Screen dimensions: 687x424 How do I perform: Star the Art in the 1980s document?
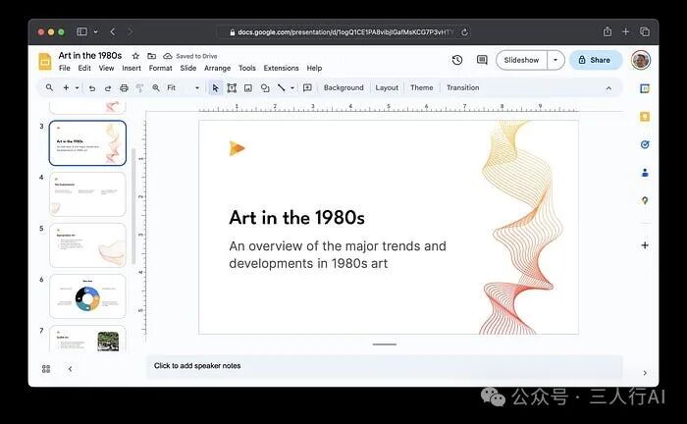pyautogui.click(x=135, y=56)
